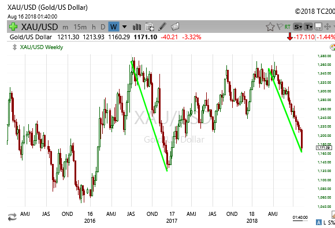Toggle the green RT real-time indicator
This screenshot has height=228, width=335.
click(288, 27)
